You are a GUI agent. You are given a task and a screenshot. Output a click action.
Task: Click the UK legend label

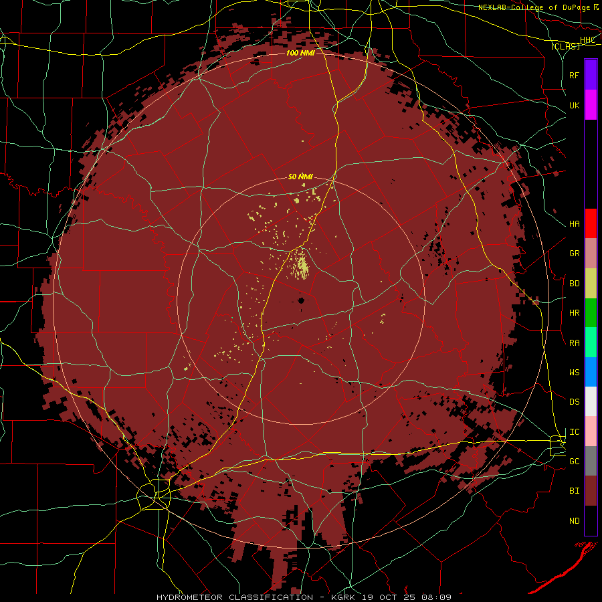[574, 105]
